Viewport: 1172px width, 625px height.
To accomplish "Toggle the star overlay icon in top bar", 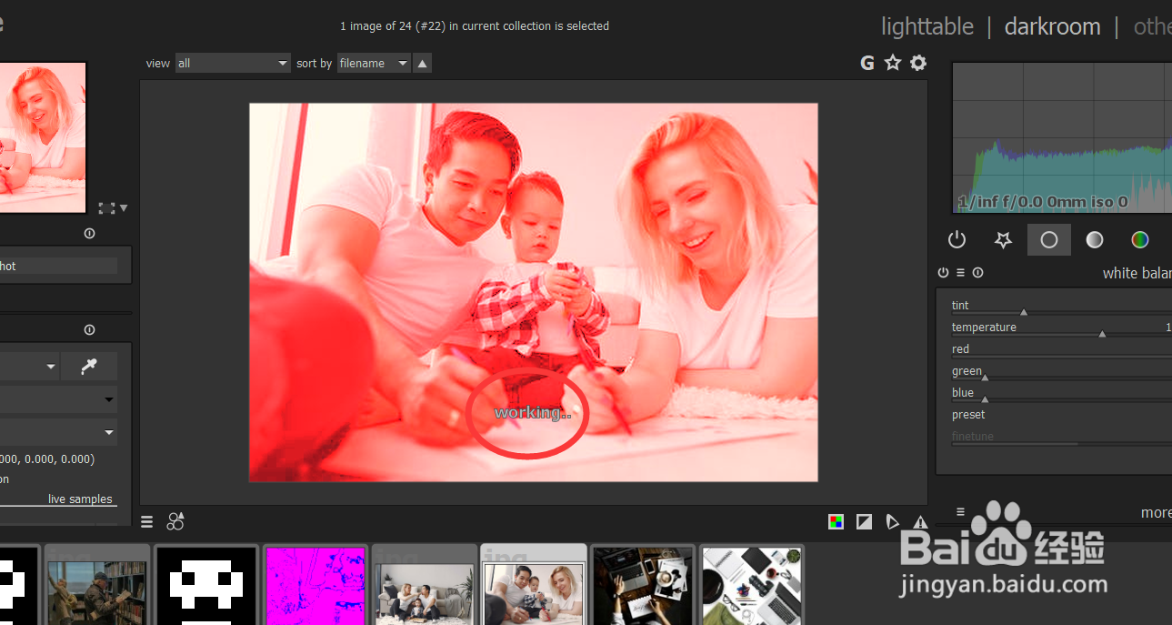I will pos(893,63).
